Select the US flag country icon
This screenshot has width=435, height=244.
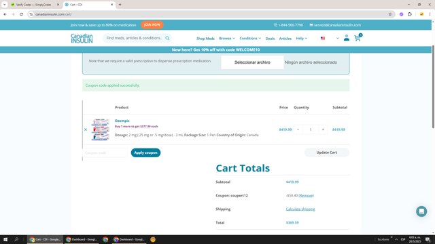(323, 38)
